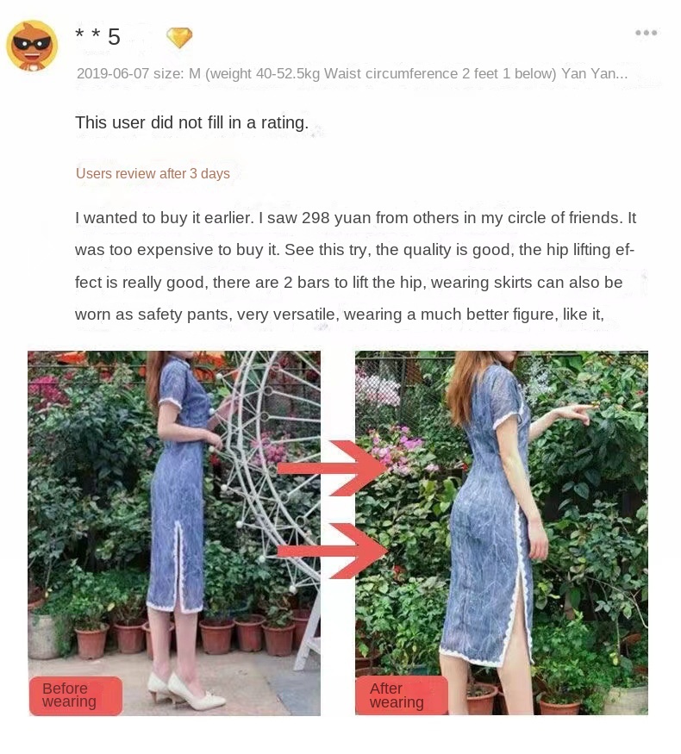
Task: Select the 'After wearing' red label
Action: (x=402, y=695)
